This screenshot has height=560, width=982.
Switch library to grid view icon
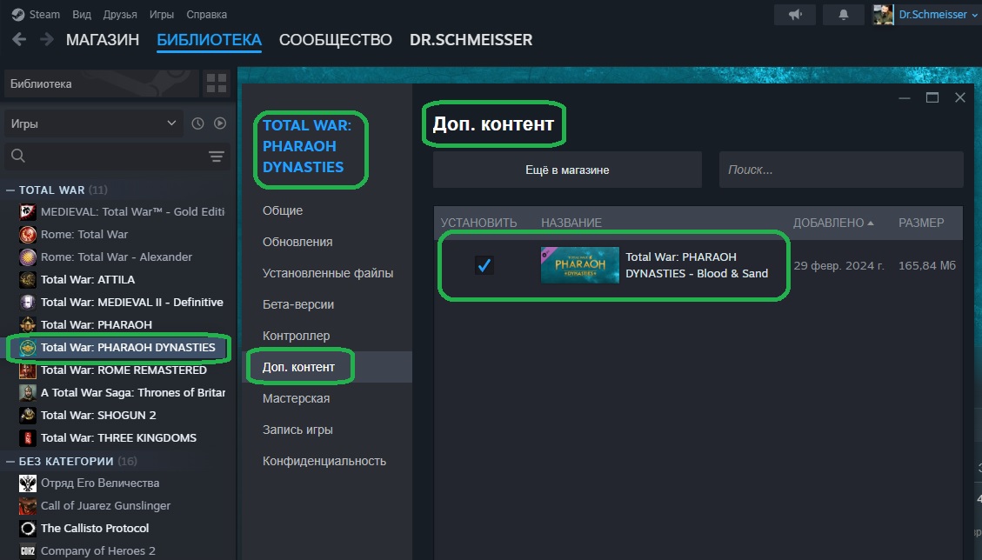tap(217, 83)
